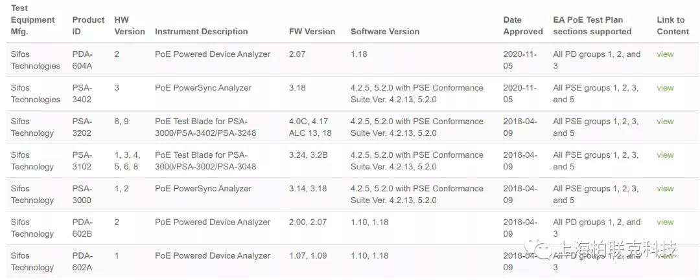Click the Link to Content header

click(673, 26)
